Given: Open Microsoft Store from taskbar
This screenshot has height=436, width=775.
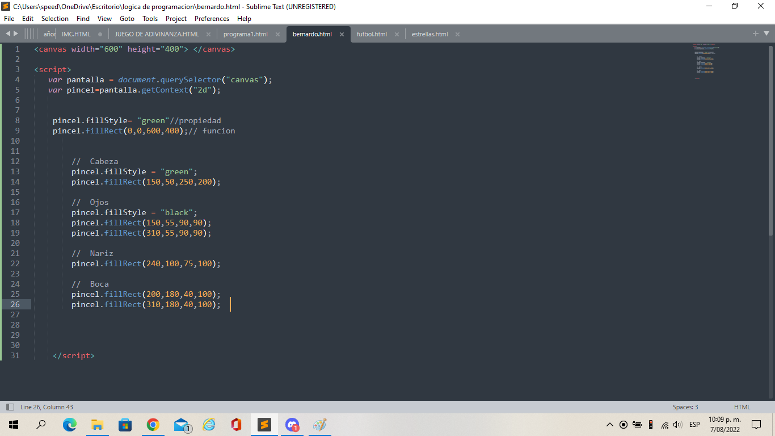Looking at the screenshot, I should tap(125, 425).
